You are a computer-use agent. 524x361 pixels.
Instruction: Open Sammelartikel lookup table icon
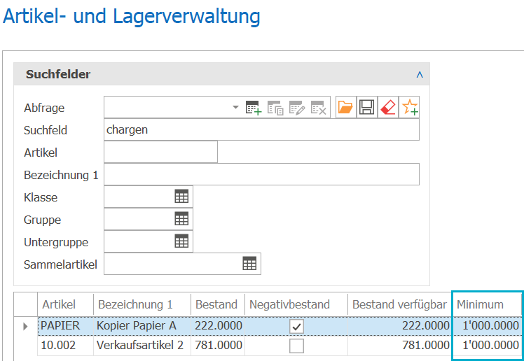click(249, 264)
